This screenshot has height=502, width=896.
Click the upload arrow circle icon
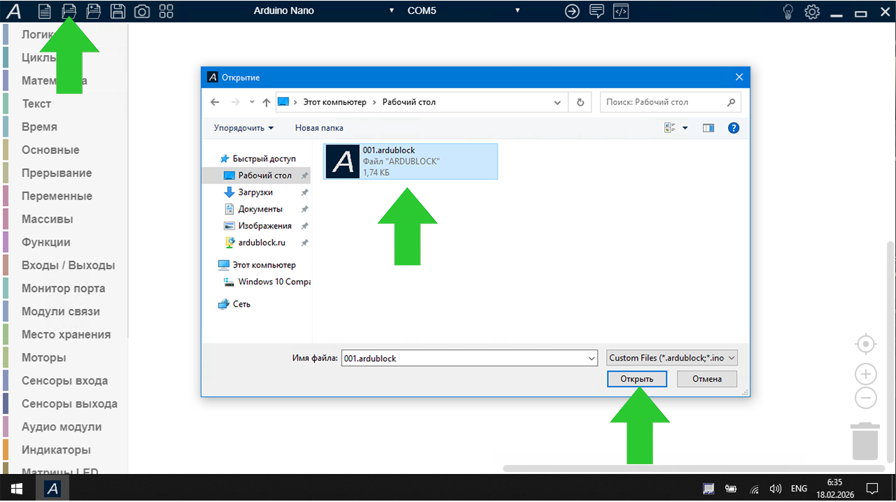(572, 11)
